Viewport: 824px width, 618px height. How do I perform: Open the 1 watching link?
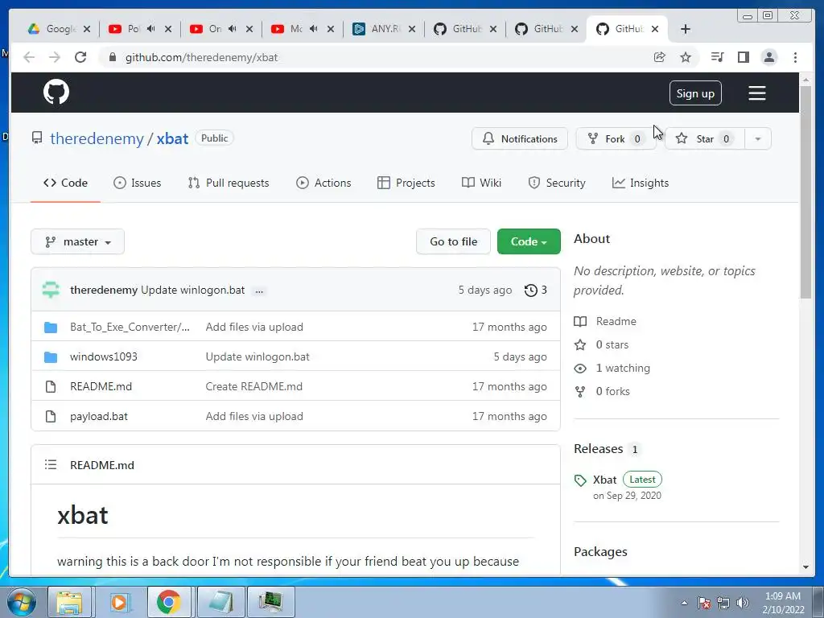coord(623,369)
